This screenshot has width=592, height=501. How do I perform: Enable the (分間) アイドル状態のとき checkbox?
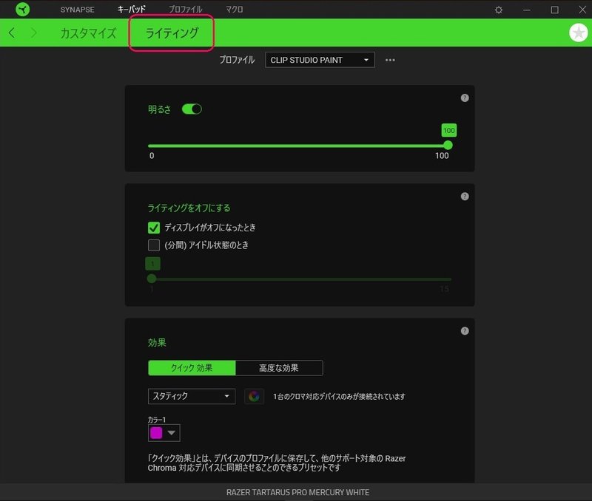pyautogui.click(x=154, y=245)
